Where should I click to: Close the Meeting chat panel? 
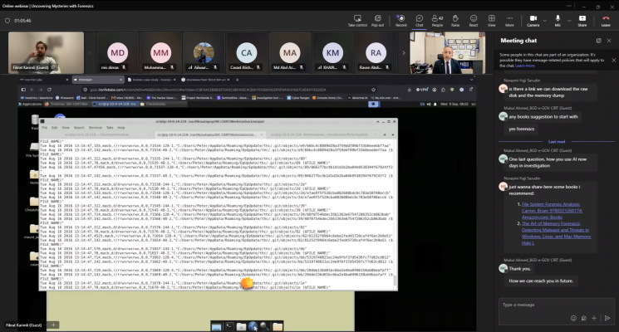click(x=609, y=41)
